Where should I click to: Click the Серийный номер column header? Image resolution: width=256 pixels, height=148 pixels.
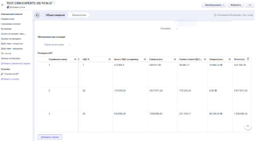coord(58,59)
